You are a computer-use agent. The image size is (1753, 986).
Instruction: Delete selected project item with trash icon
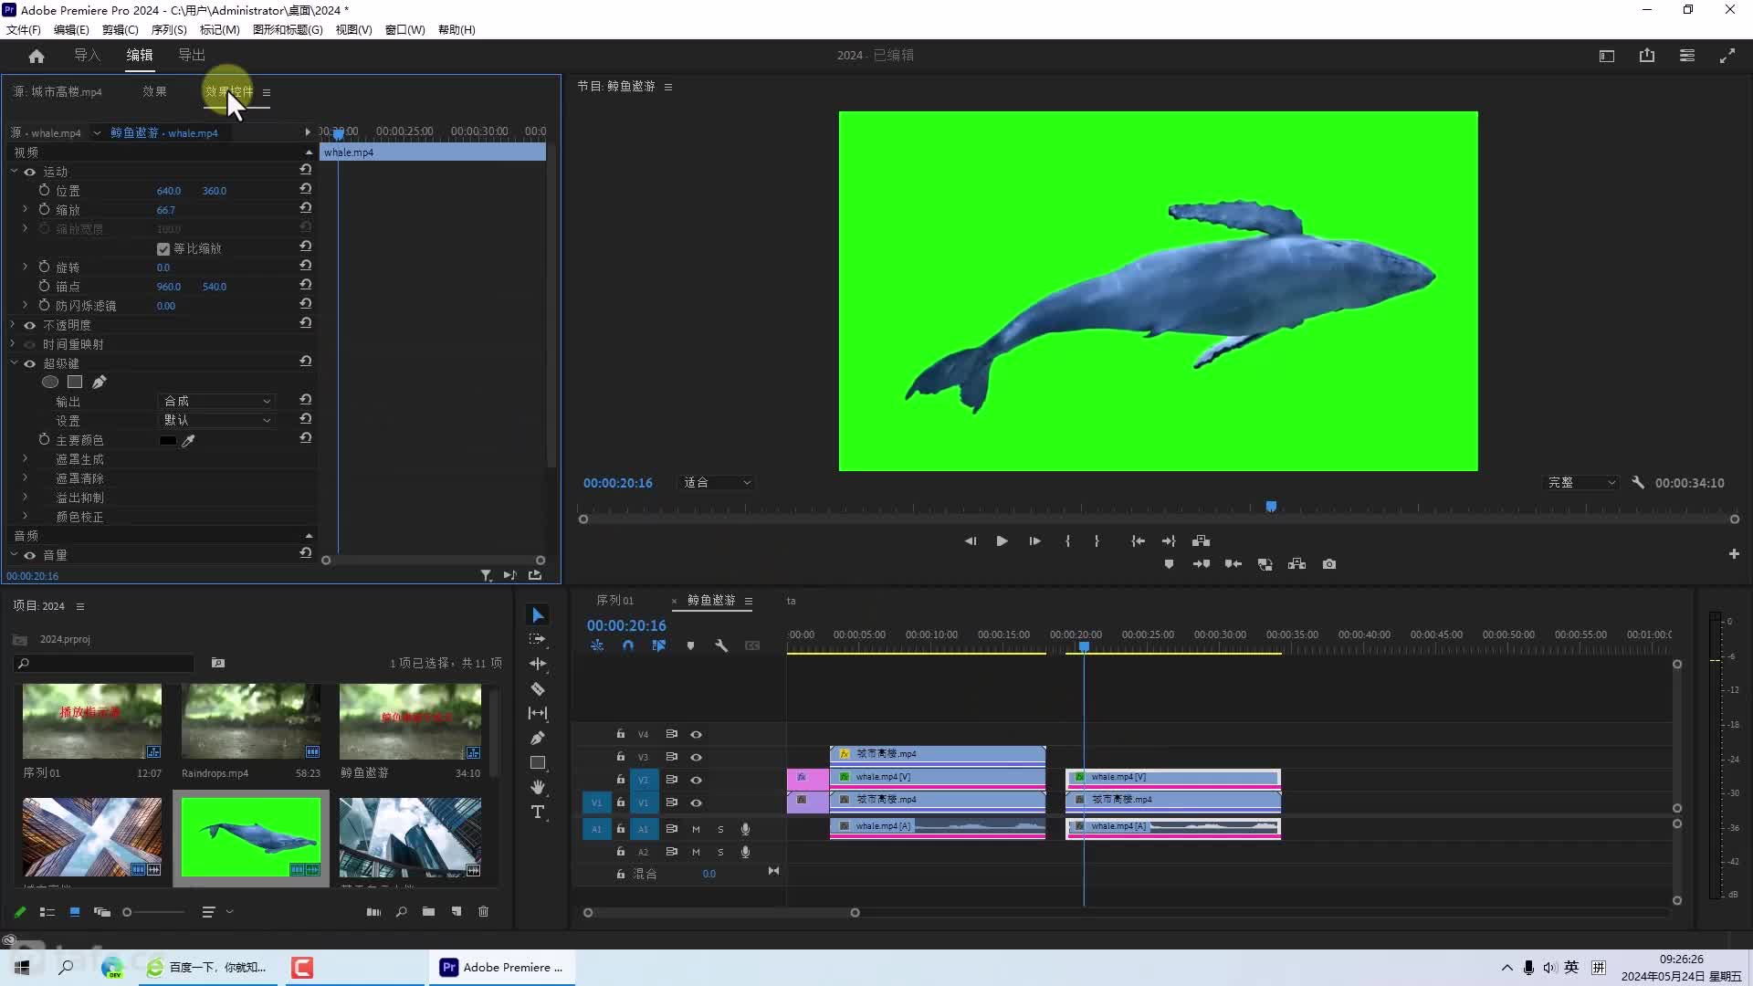coord(484,912)
